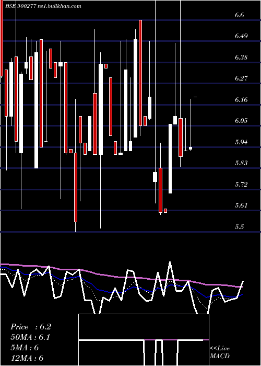This screenshot has width=261, height=366.
Task: Click the 6.38 price axis label
Action: (x=241, y=57)
